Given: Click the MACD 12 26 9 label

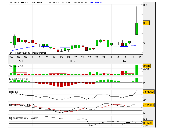Looking at the screenshot, I should [x=18, y=79].
